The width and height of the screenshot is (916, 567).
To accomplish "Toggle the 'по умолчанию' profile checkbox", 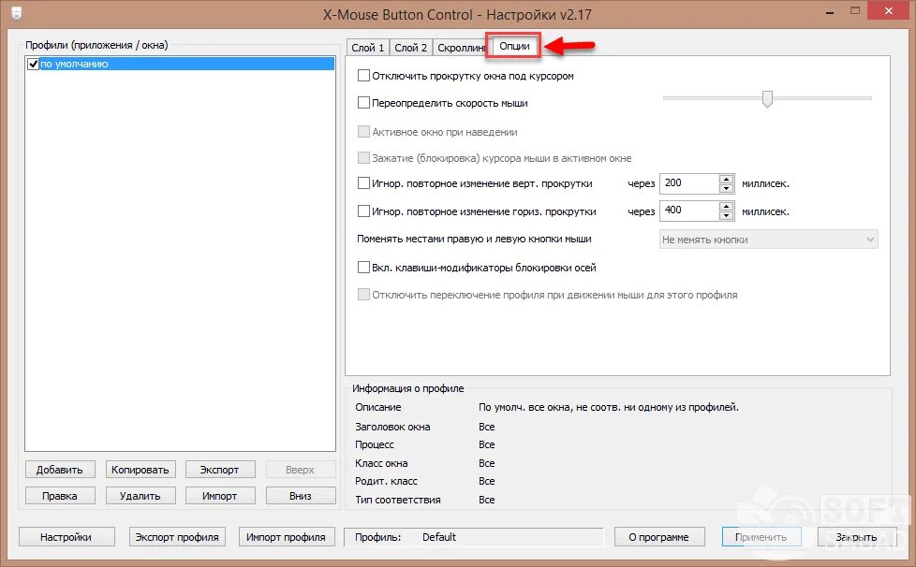I will point(34,65).
